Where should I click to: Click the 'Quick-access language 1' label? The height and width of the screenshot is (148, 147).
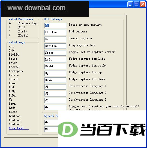(x=88, y=86)
